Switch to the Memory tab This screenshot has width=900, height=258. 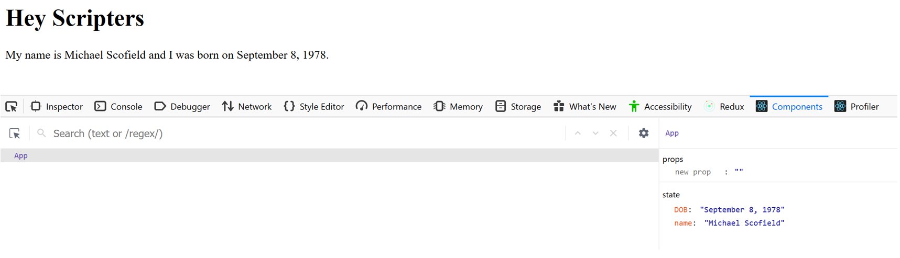click(x=458, y=107)
